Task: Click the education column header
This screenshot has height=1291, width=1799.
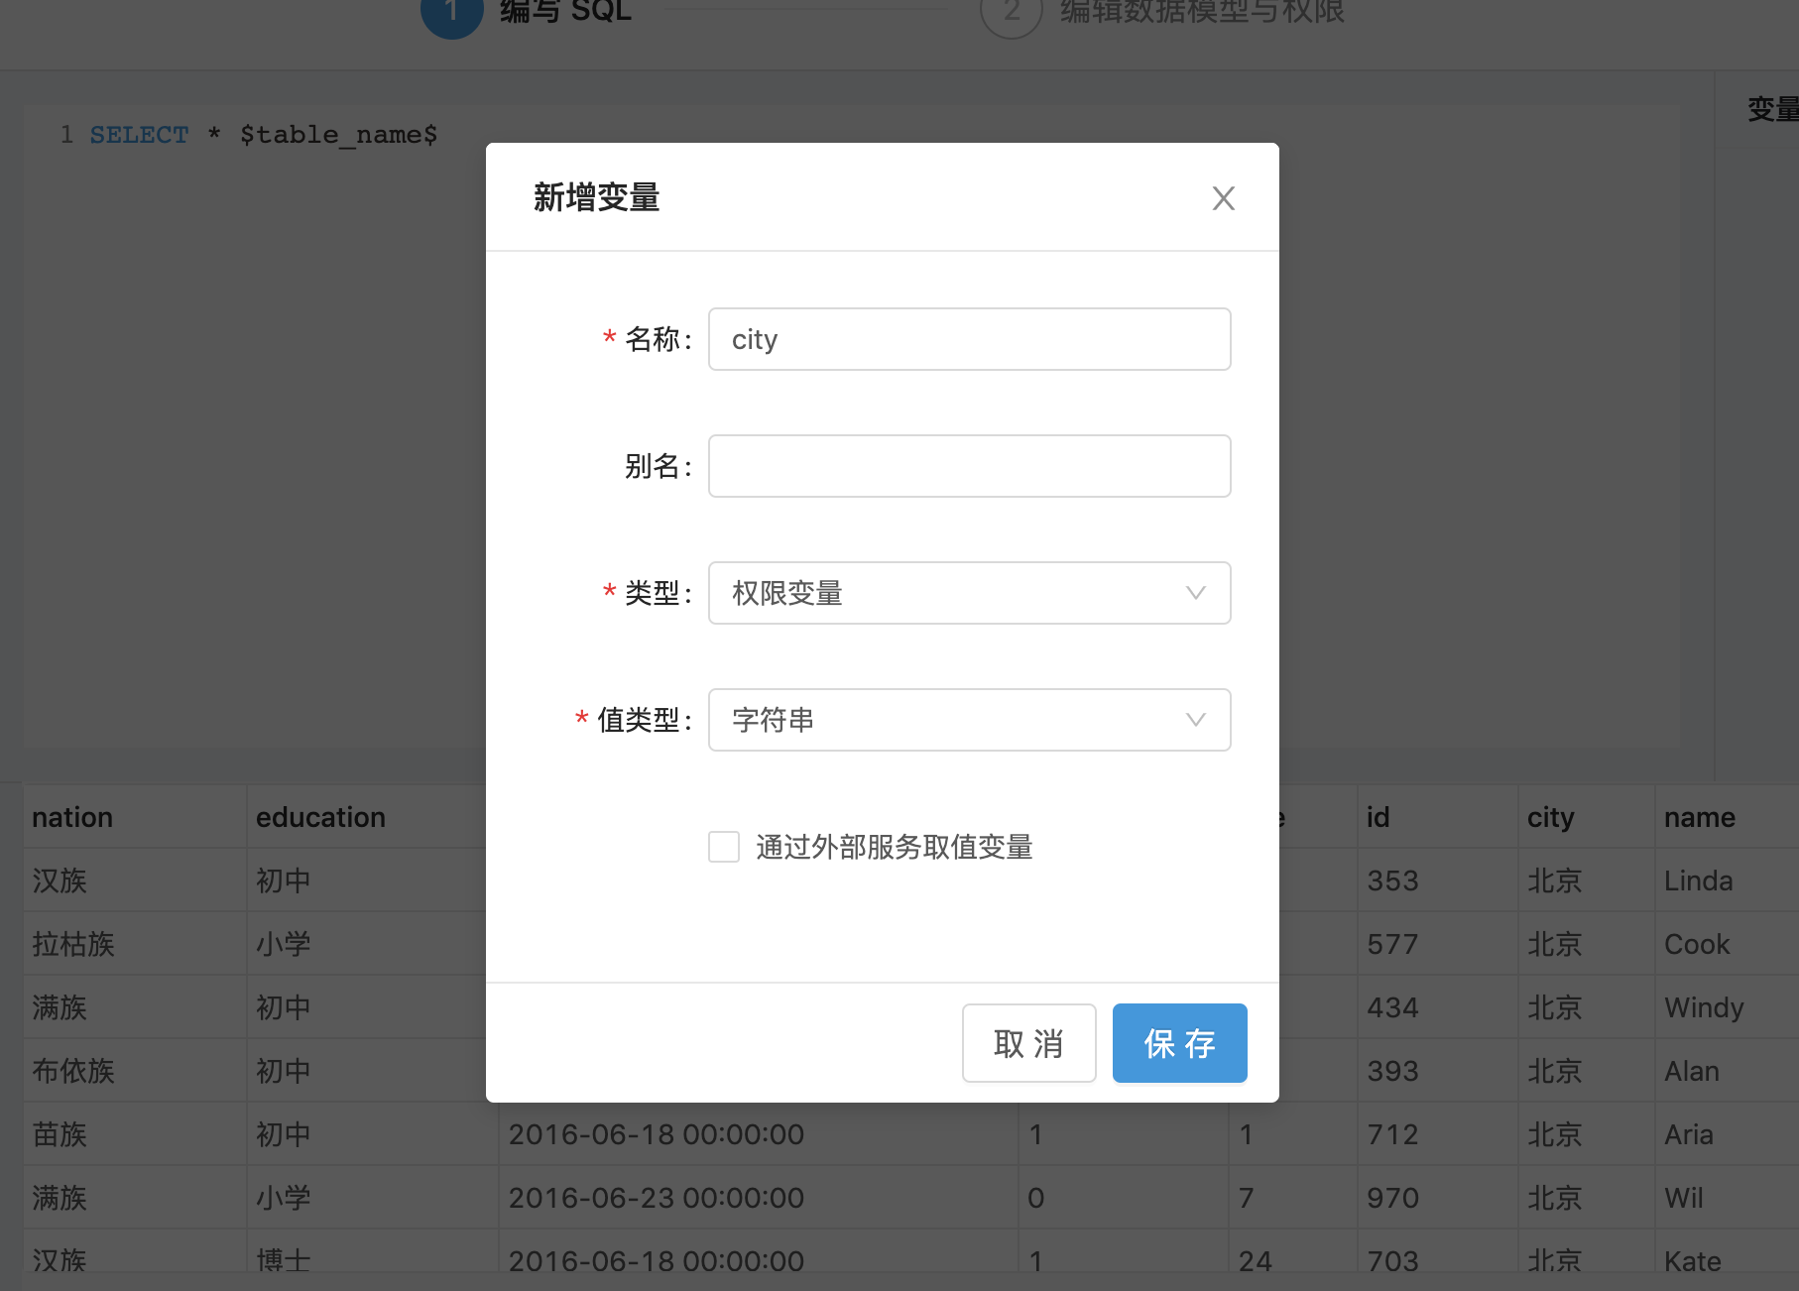Action: click(320, 817)
